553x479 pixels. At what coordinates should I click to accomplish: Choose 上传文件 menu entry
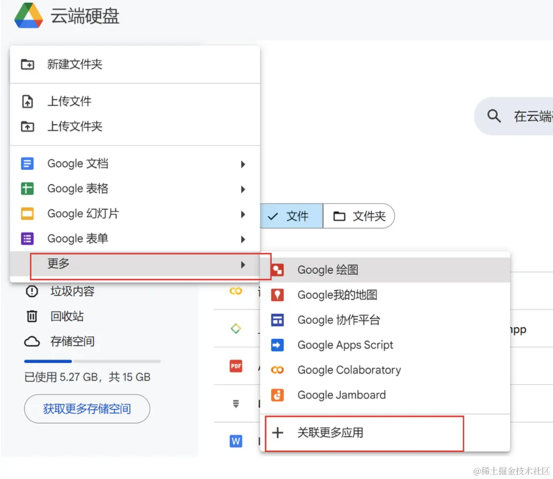(135, 101)
